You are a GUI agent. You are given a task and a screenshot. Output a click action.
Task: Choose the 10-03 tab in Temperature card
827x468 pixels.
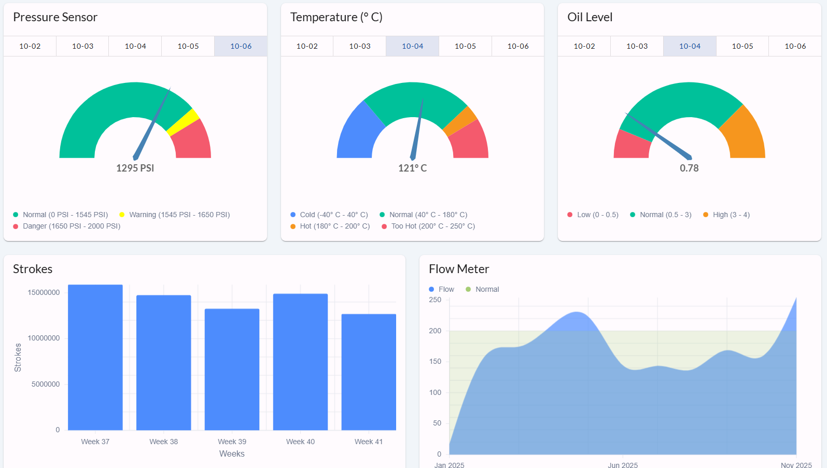pyautogui.click(x=360, y=46)
